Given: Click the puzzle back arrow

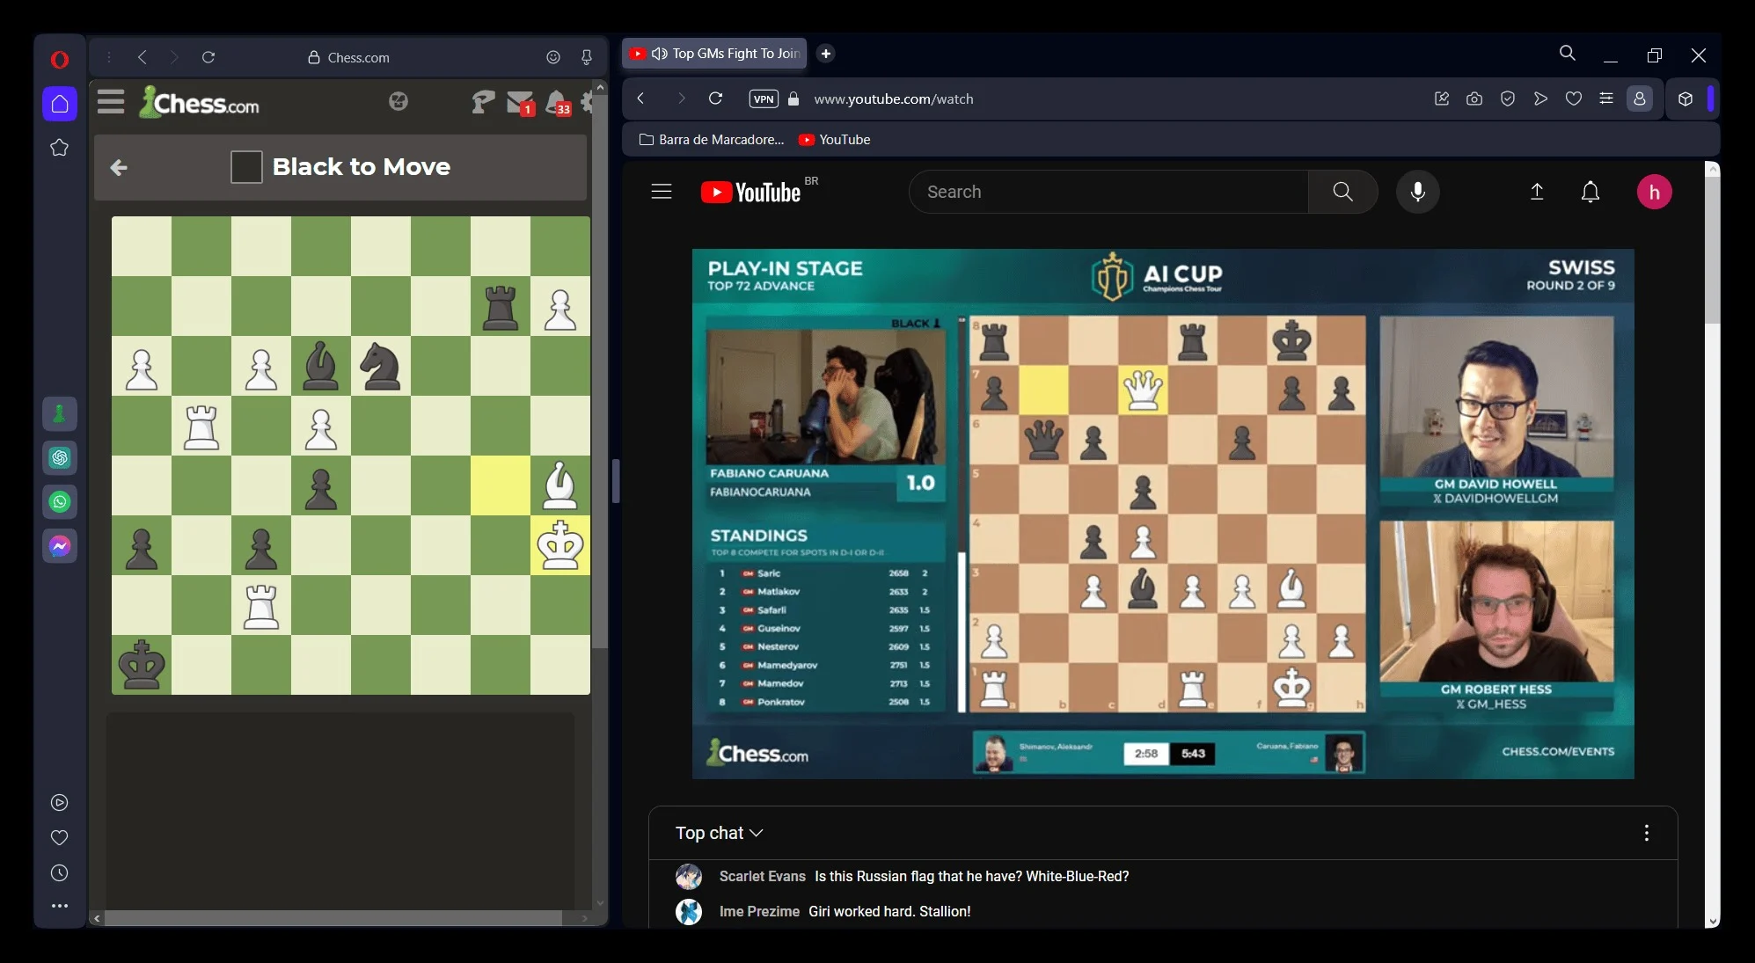Looking at the screenshot, I should pyautogui.click(x=119, y=167).
